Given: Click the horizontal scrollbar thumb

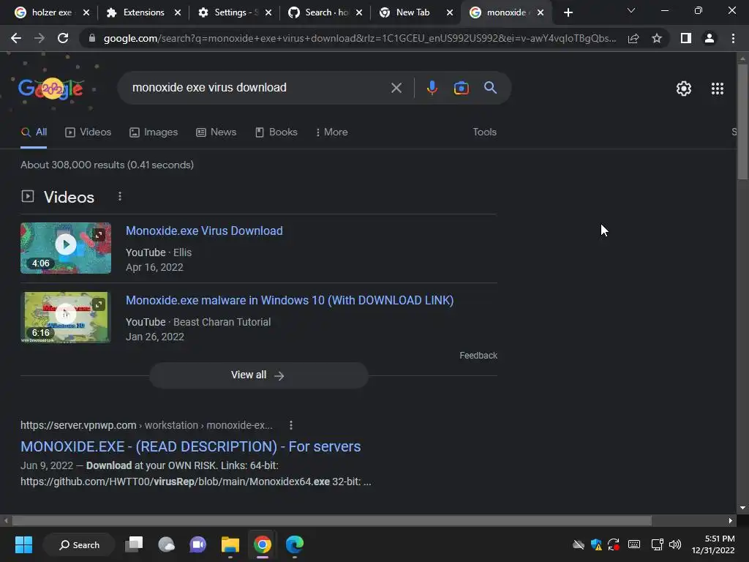Looking at the screenshot, I should 331,520.
